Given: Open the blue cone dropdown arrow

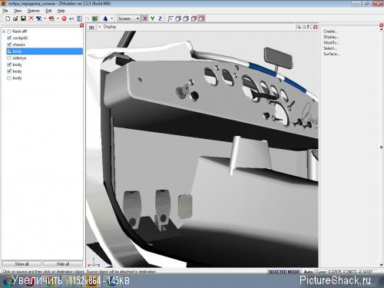Looking at the screenshot, I should [x=112, y=18].
